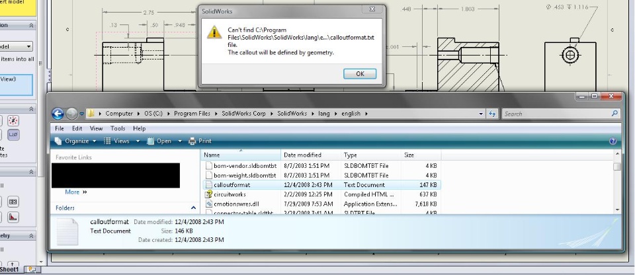
Task: Select View3 in the SolidWorks list box
Action: pyautogui.click(x=8, y=79)
